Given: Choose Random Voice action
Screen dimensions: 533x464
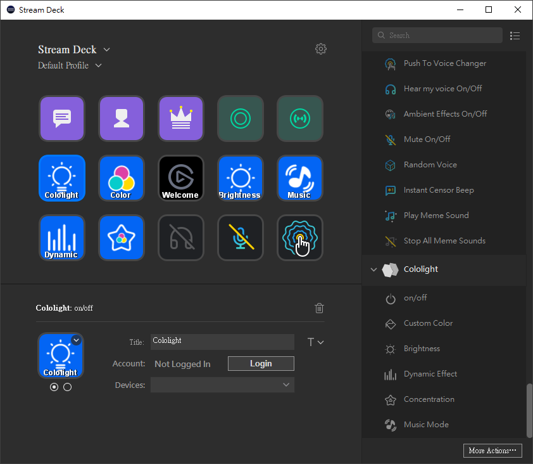Looking at the screenshot, I should click(444, 165).
